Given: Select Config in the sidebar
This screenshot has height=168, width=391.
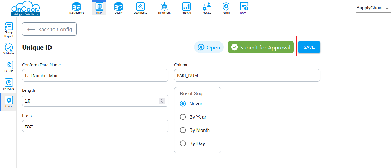Looking at the screenshot, I should pos(9,102).
